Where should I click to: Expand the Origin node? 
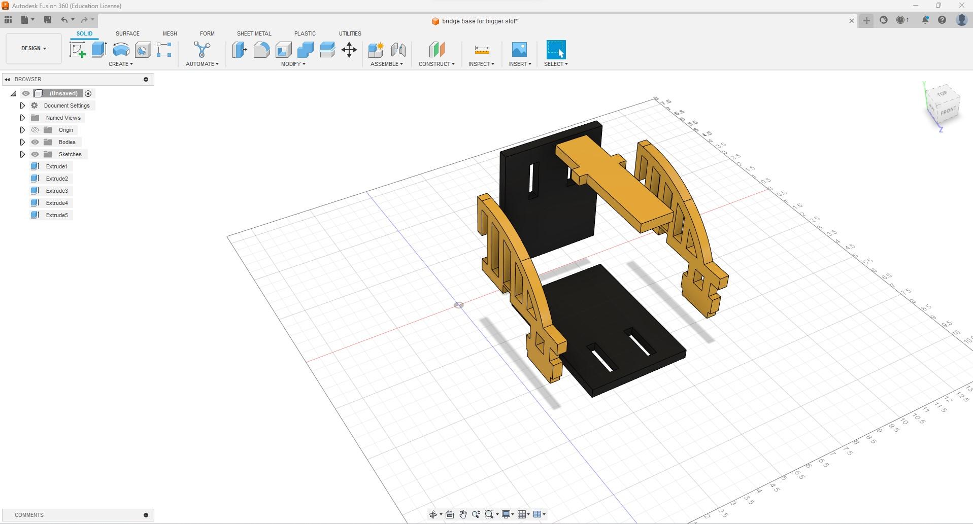click(22, 130)
